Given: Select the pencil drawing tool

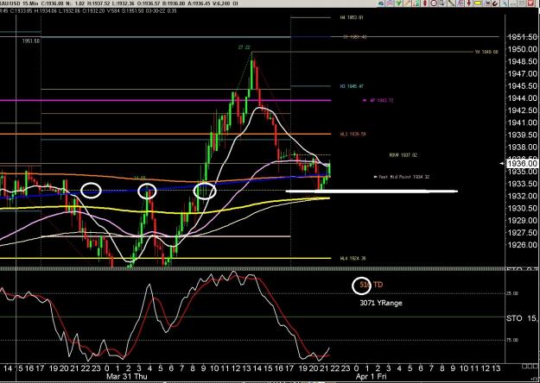Looking at the screenshot, I should tap(408, 3).
